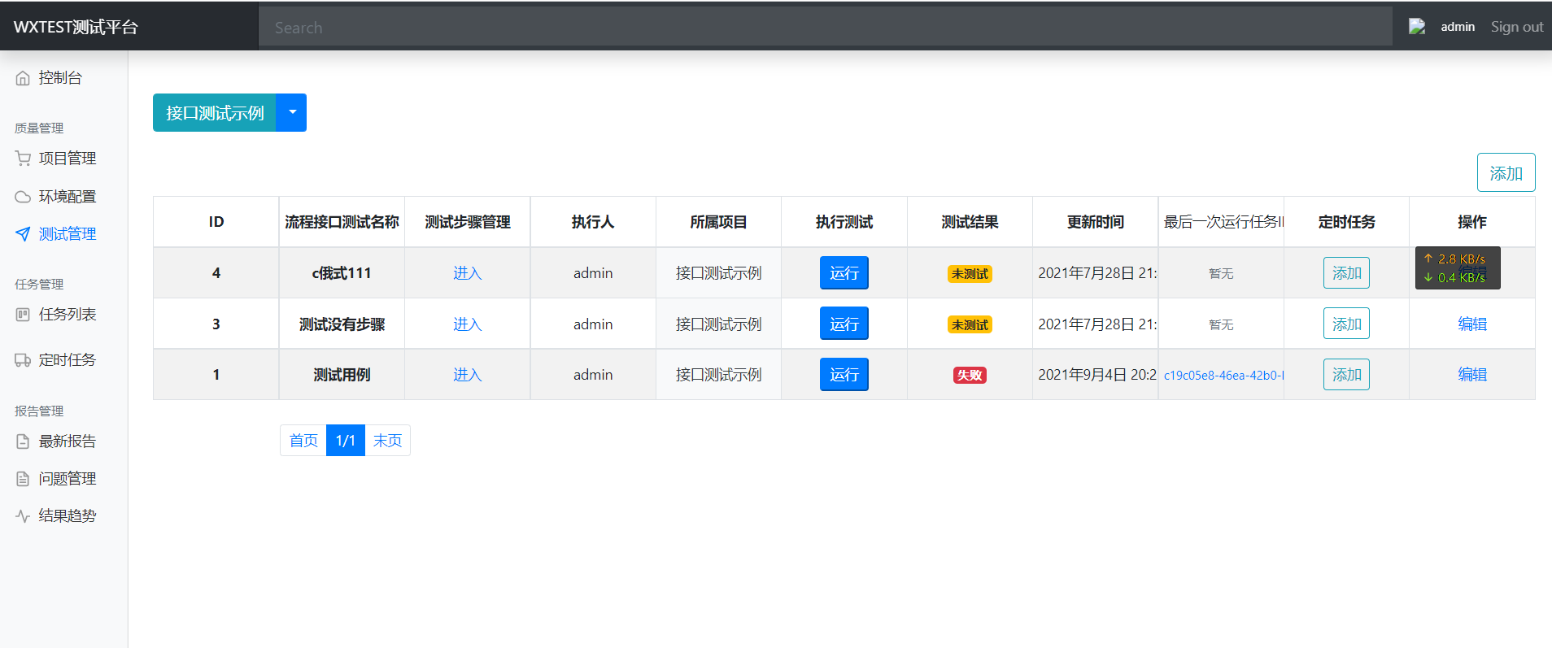
Task: Click the 最新报告 file icon
Action: pyautogui.click(x=23, y=441)
